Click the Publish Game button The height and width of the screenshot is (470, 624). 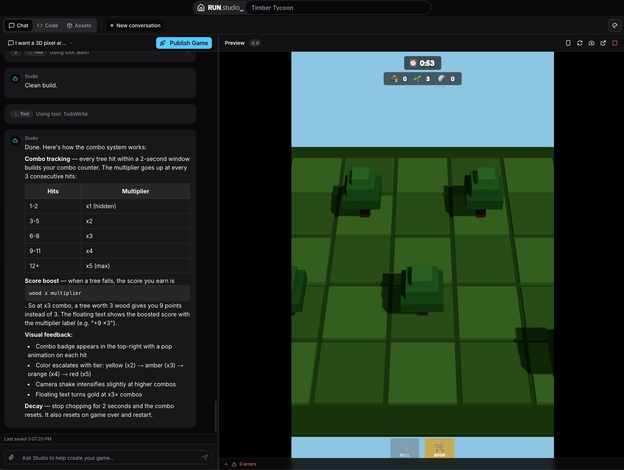[x=184, y=43]
